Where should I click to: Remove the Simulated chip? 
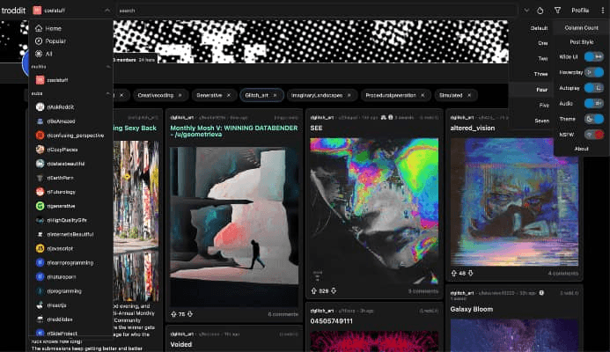(x=469, y=95)
